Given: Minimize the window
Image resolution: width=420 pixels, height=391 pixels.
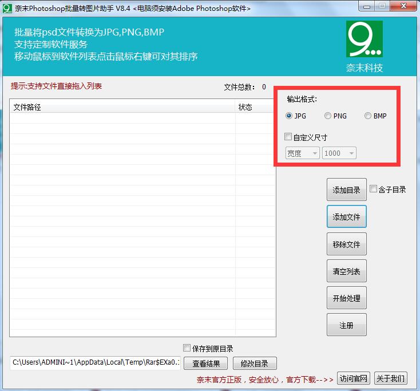Looking at the screenshot, I should [x=367, y=6].
